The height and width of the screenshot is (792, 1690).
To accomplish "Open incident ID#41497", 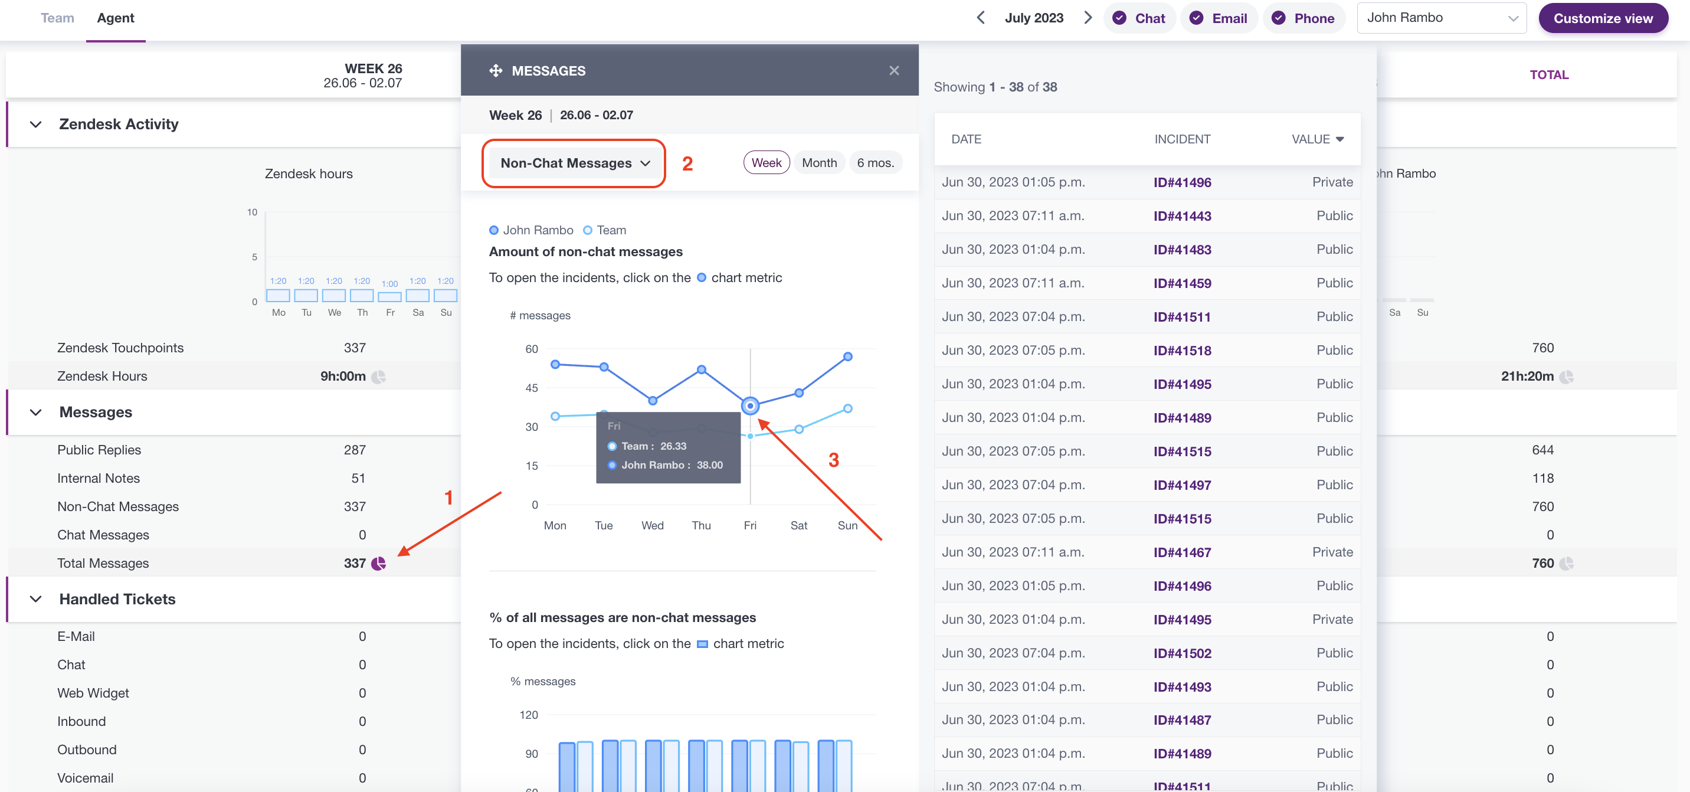I will [1181, 485].
